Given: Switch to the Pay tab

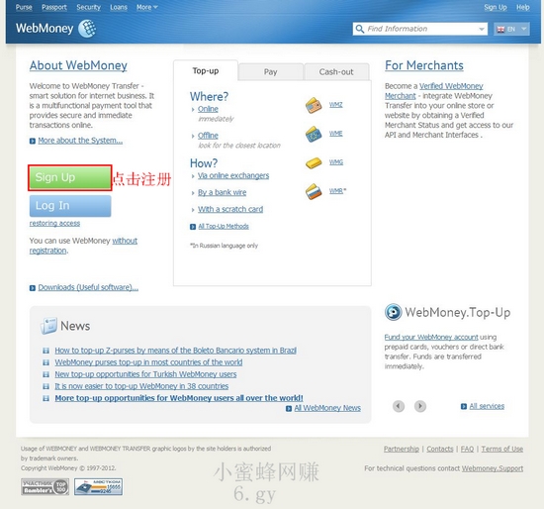Looking at the screenshot, I should click(x=271, y=72).
